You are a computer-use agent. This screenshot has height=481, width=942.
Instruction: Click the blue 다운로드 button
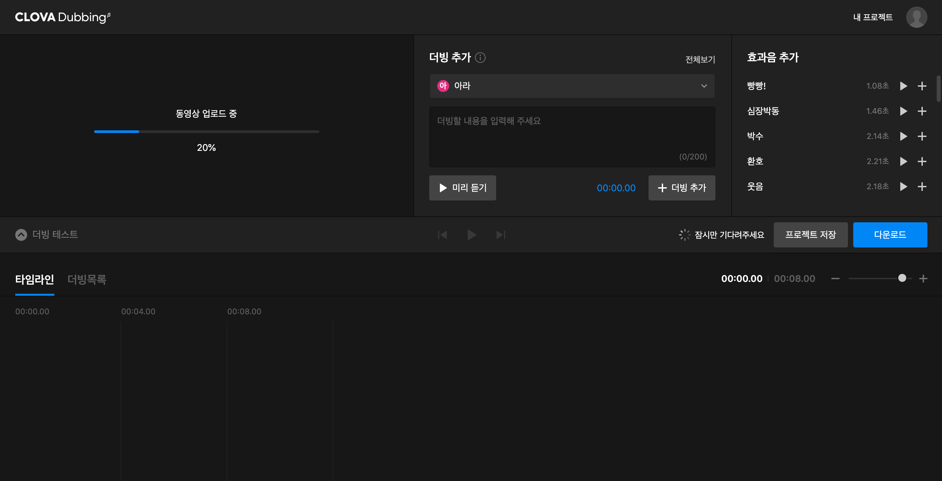(x=890, y=235)
